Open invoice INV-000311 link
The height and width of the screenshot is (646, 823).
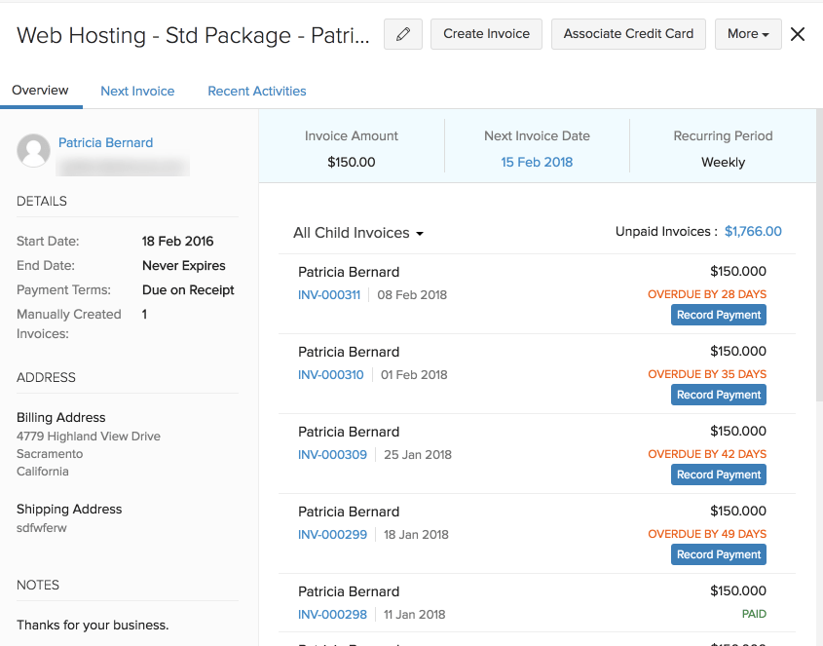click(329, 294)
